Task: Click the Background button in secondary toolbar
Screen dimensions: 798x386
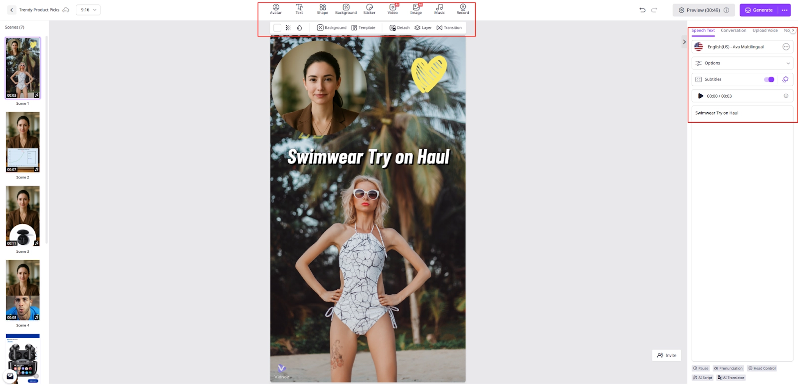Action: tap(332, 28)
